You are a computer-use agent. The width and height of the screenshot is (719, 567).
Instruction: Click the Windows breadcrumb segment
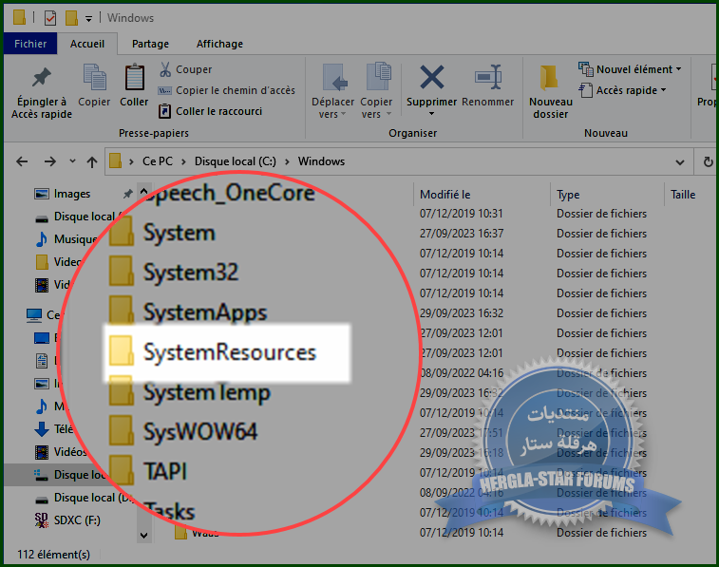coord(321,161)
